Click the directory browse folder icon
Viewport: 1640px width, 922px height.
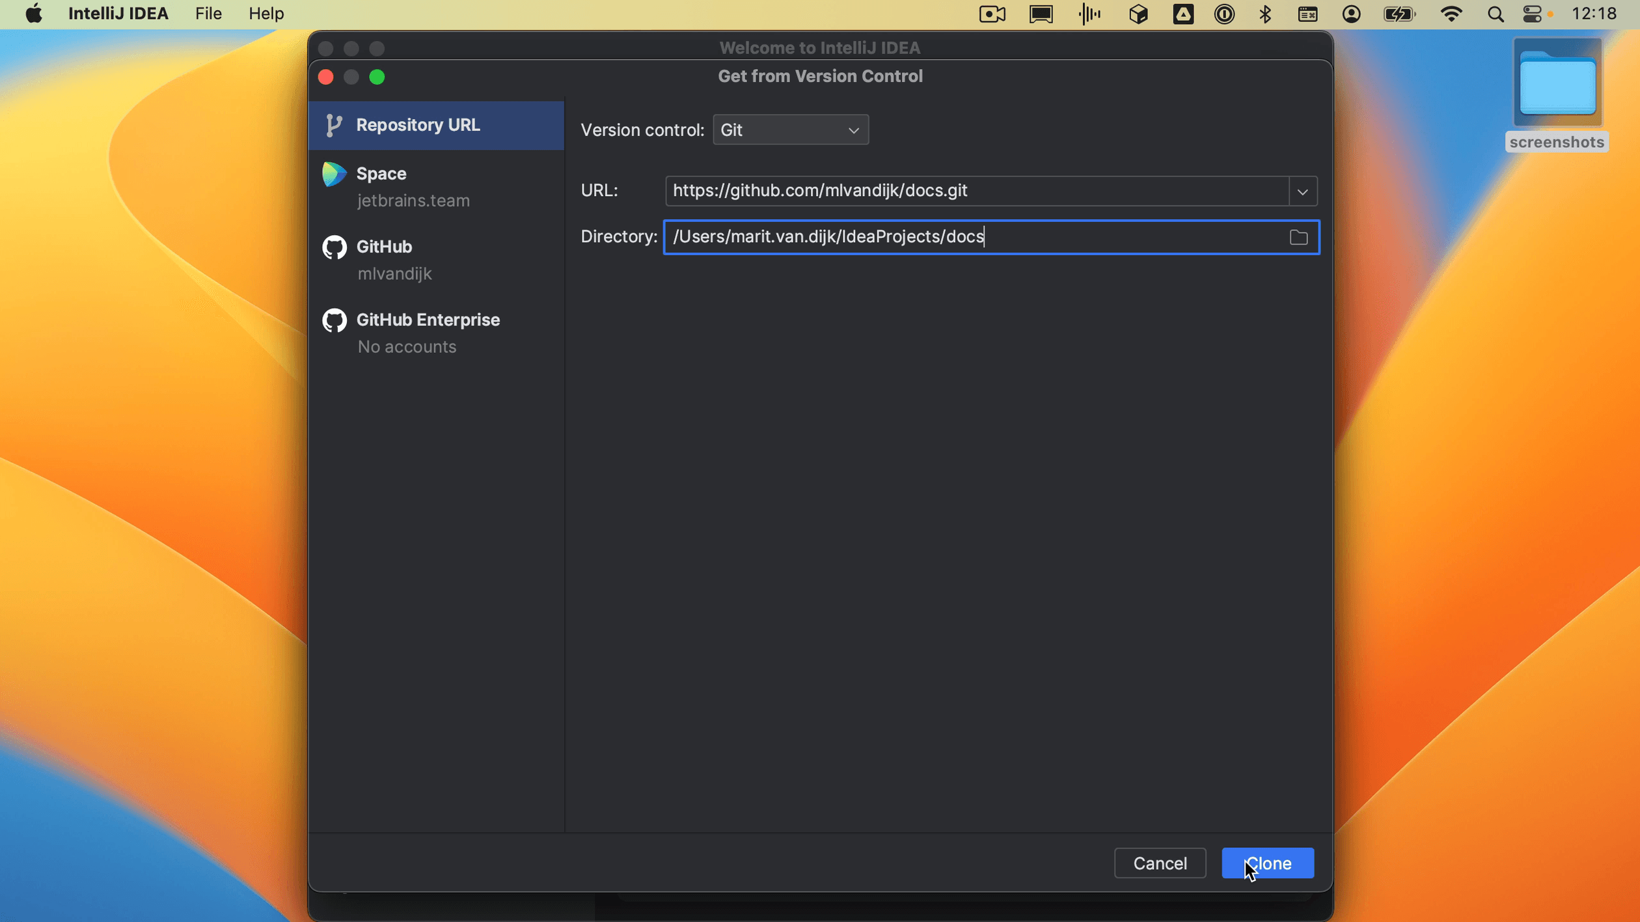(x=1299, y=237)
